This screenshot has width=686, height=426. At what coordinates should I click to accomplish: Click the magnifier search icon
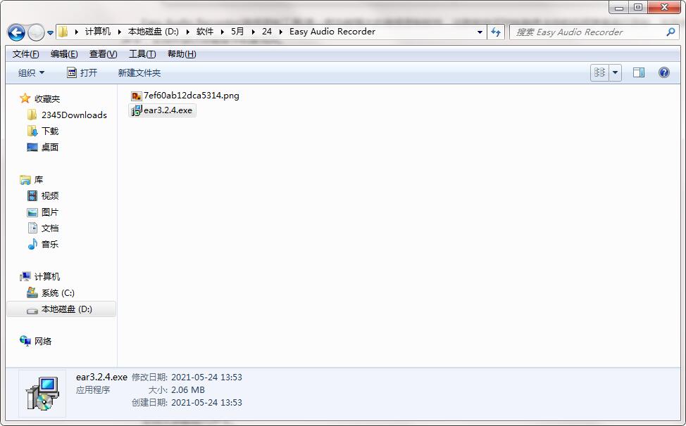[x=671, y=32]
